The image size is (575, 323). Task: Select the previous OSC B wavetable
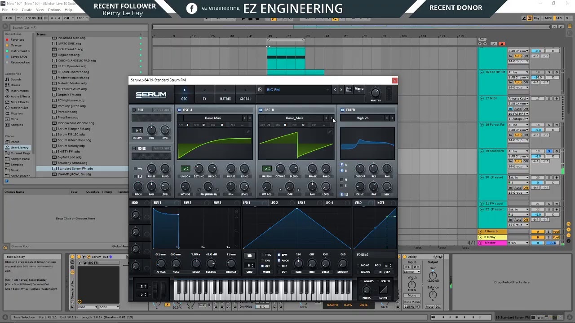pyautogui.click(x=327, y=118)
